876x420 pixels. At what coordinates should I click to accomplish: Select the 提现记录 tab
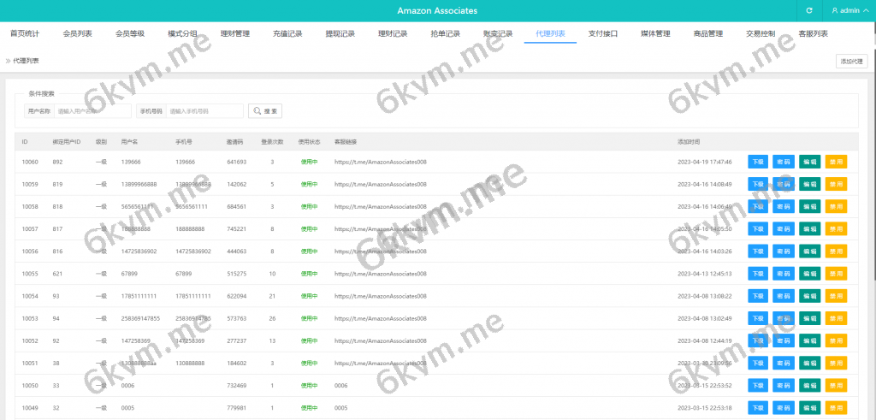point(340,34)
